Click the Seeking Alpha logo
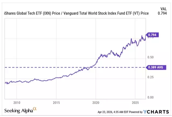The height and width of the screenshot is (117, 172). pos(18,110)
